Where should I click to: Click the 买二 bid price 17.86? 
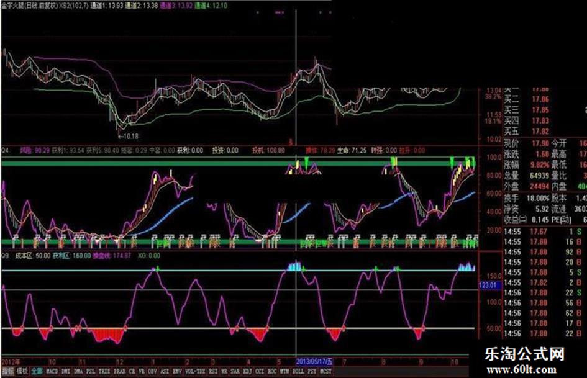[x=540, y=99]
